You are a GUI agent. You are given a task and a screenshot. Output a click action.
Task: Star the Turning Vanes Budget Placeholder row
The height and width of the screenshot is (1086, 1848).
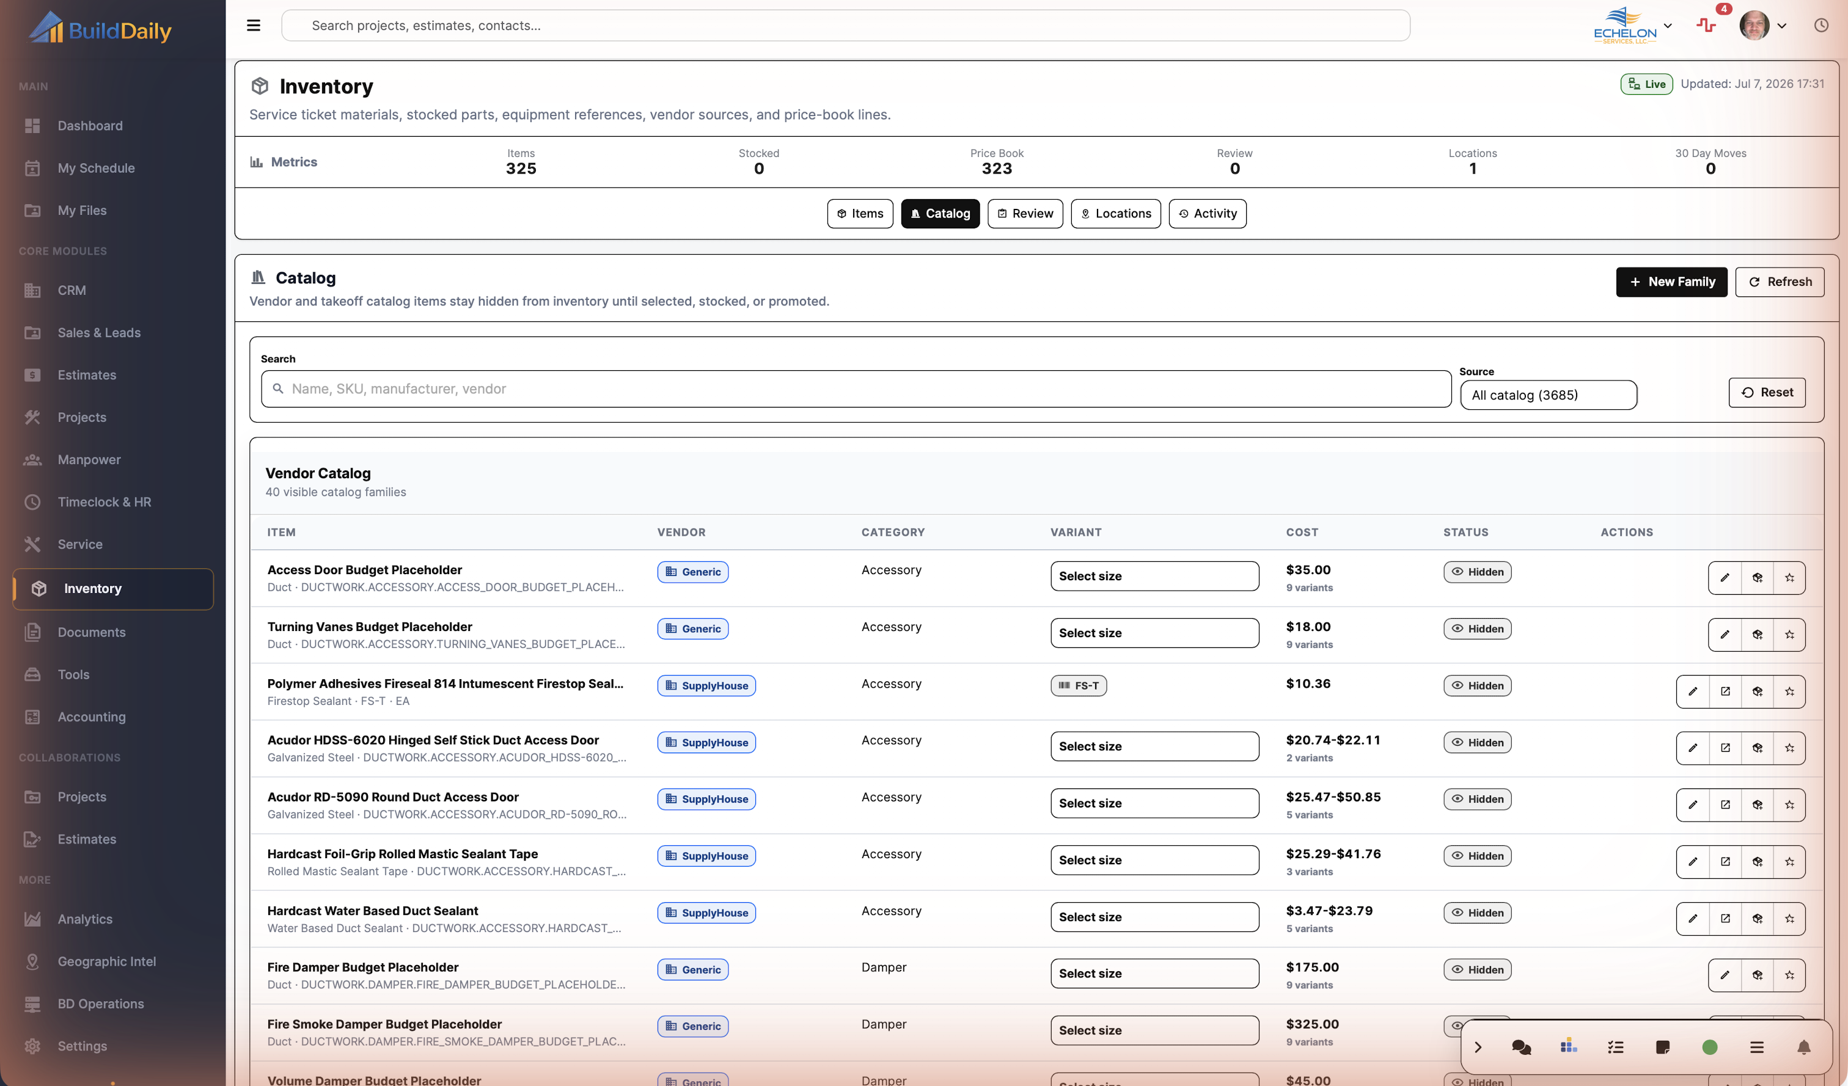tap(1789, 635)
